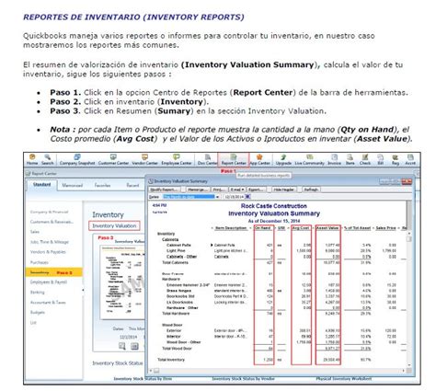Click the Invoice icon in the toolbar
The width and height of the screenshot is (436, 391).
(334, 159)
